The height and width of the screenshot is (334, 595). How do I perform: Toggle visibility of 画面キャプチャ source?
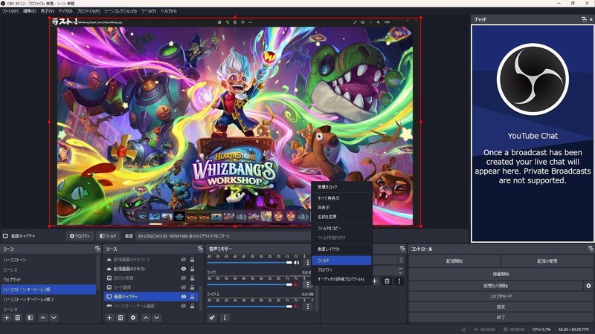184,296
